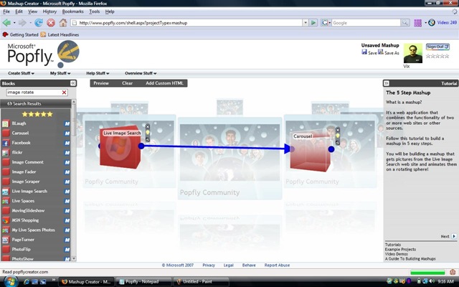Clear the block search text with red X
Viewport: 459px width, 287px height.
pos(64,93)
